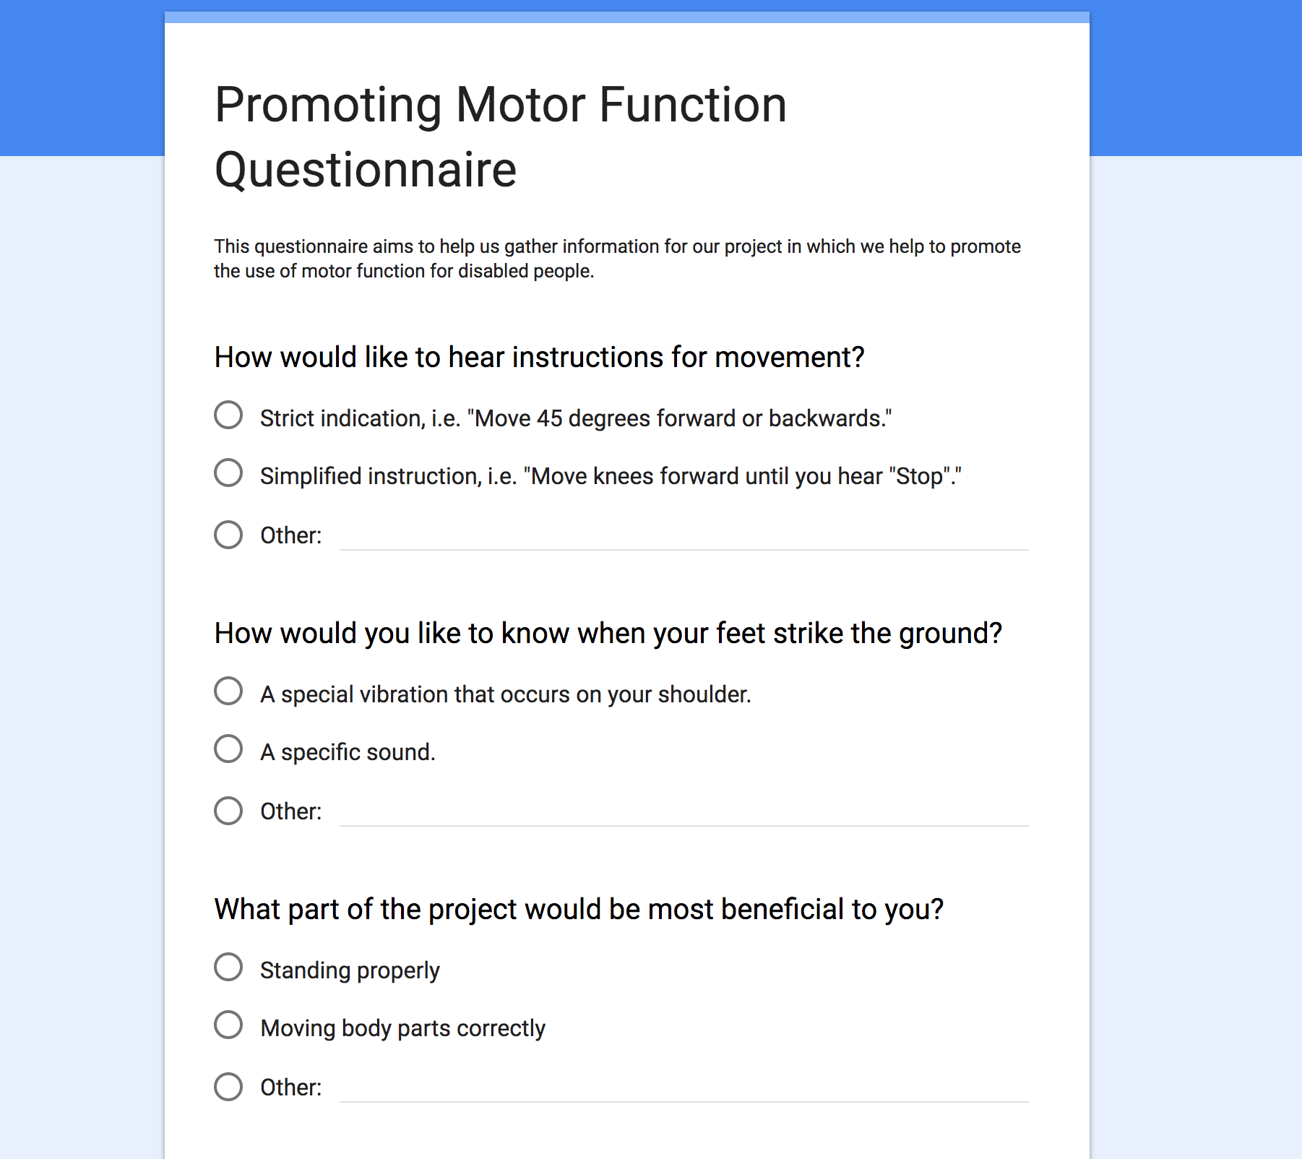This screenshot has height=1159, width=1302.
Task: Select 'Other' radio under instructions question
Action: coord(228,535)
